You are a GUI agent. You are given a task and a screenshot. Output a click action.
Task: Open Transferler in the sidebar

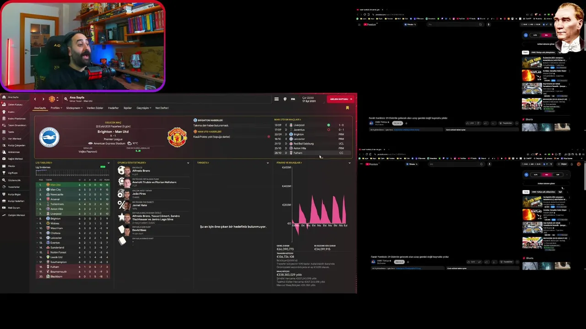click(x=14, y=187)
